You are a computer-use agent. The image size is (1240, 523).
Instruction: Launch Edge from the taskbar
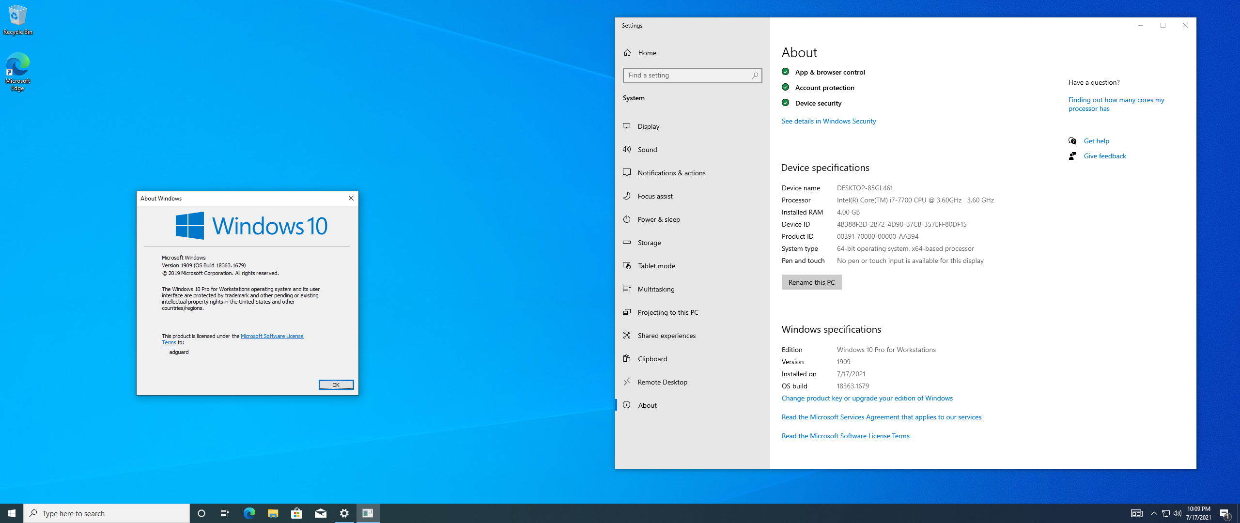[249, 513]
